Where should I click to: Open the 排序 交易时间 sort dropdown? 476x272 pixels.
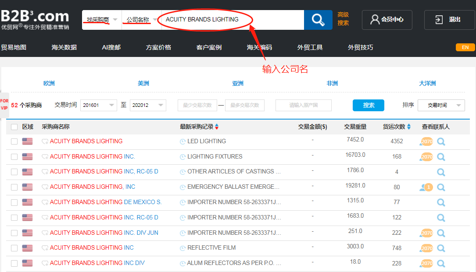point(441,105)
